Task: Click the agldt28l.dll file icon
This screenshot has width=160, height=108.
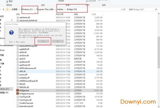Action: click(x=18, y=49)
